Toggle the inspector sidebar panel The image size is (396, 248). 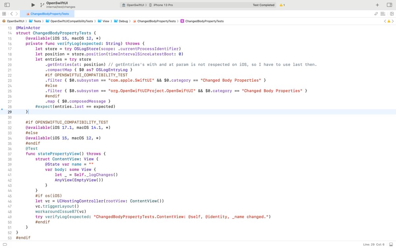[x=389, y=5]
